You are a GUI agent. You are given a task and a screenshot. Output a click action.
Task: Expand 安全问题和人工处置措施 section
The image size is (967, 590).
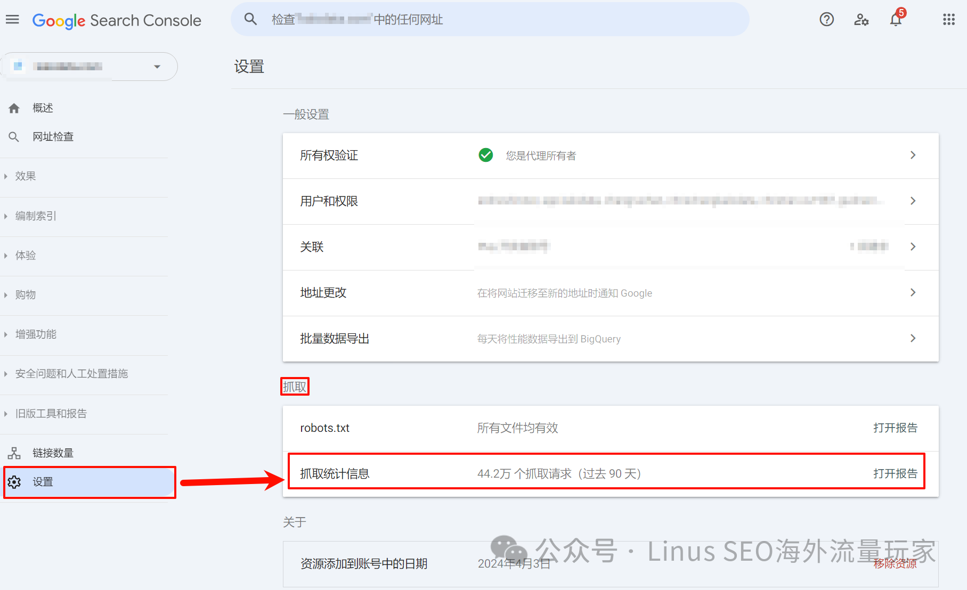[x=71, y=374]
